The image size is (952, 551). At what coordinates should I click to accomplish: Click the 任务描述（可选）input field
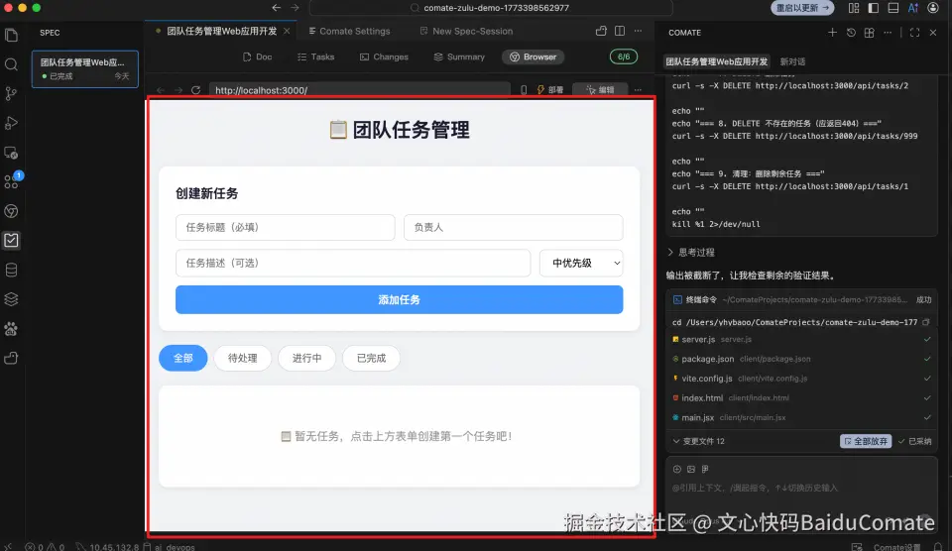coord(353,263)
